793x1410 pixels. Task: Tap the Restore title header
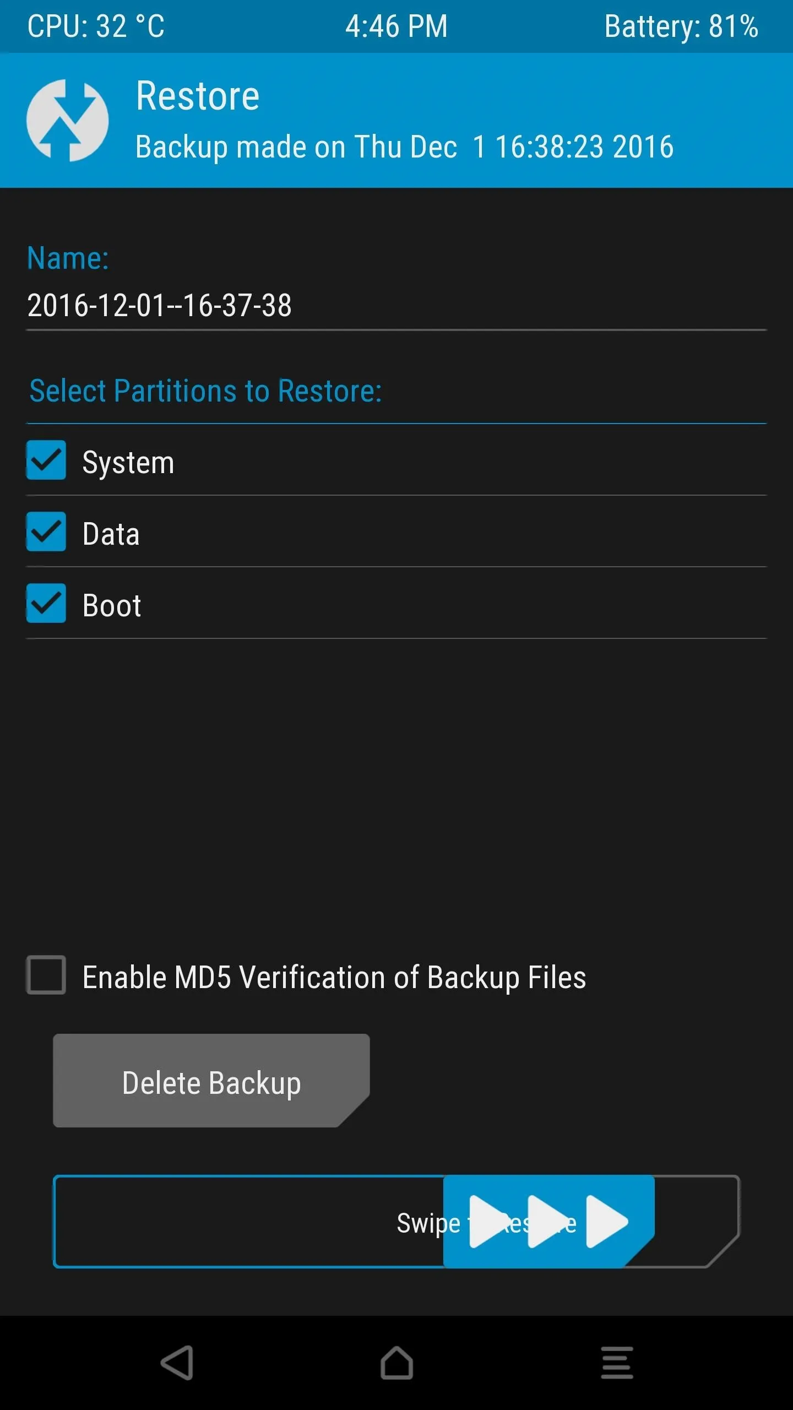pyautogui.click(x=198, y=96)
